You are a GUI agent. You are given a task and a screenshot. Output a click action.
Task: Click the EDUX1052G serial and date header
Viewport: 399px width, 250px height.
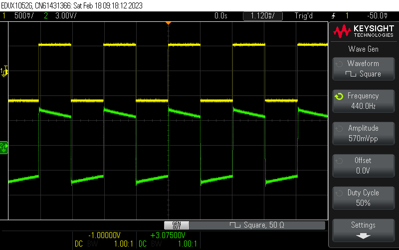72,5
